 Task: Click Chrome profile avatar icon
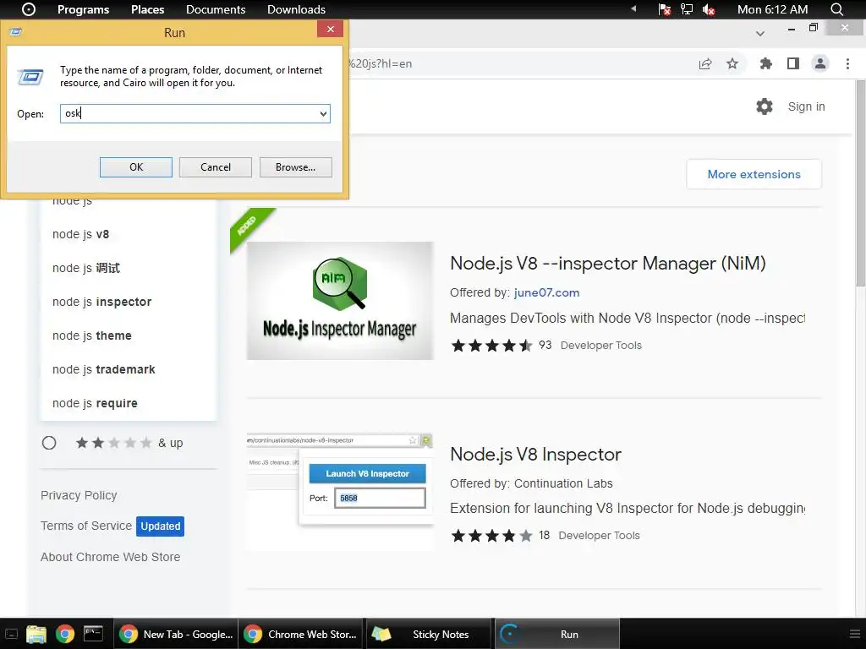pyautogui.click(x=820, y=63)
